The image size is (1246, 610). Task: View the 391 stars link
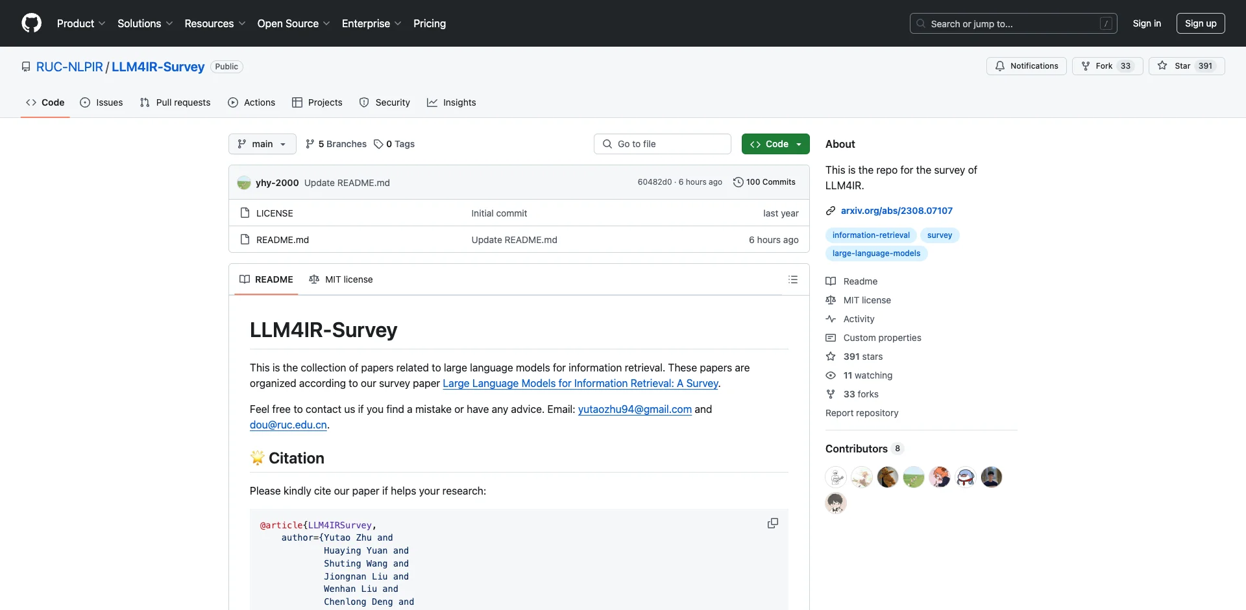[x=854, y=357]
